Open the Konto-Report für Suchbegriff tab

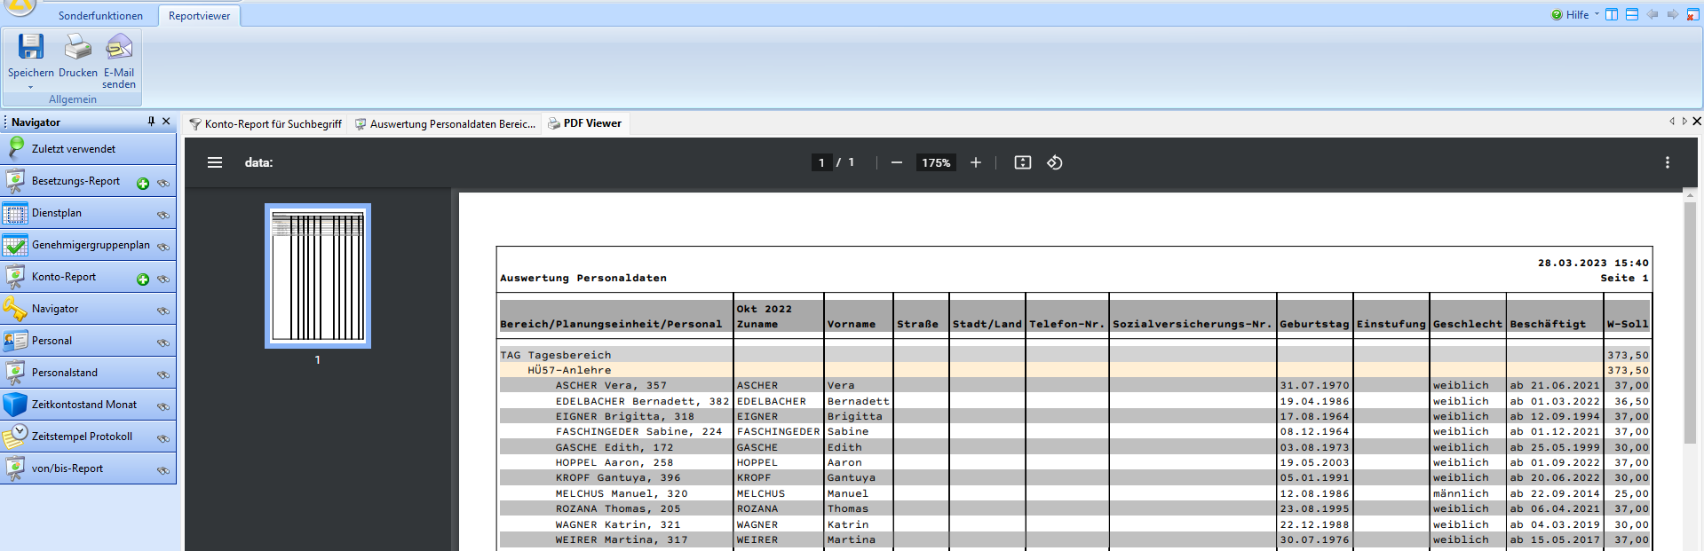pos(266,124)
